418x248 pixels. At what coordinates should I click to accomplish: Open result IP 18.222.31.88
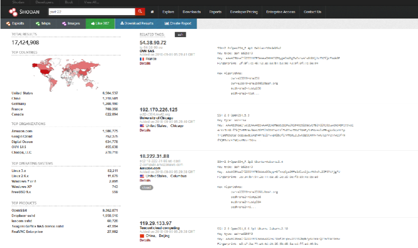[x=154, y=156]
